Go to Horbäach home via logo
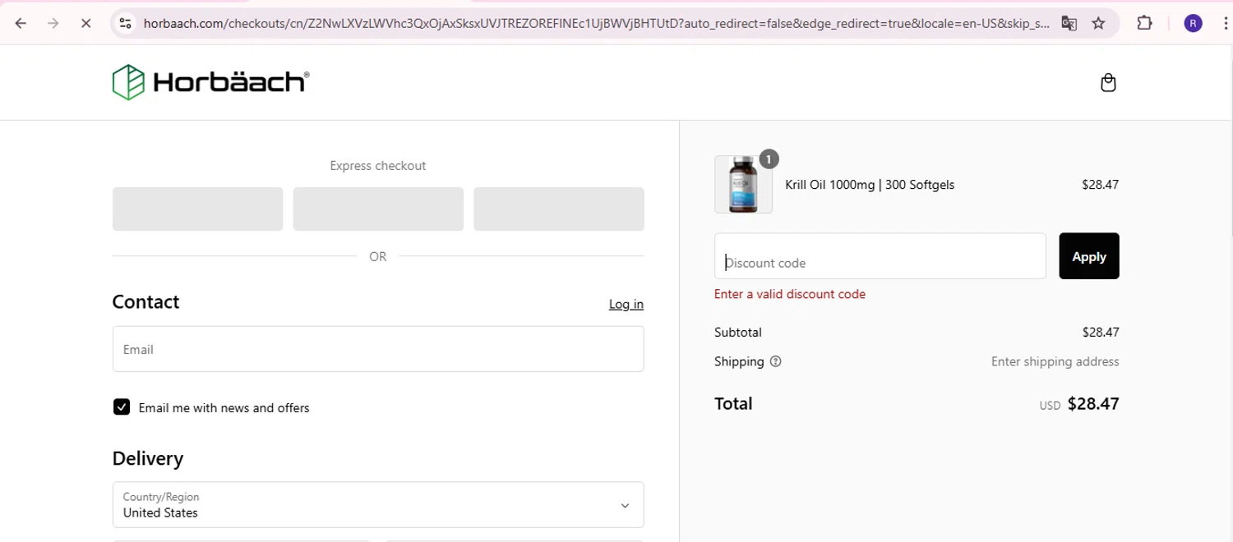The image size is (1233, 542). pos(210,82)
